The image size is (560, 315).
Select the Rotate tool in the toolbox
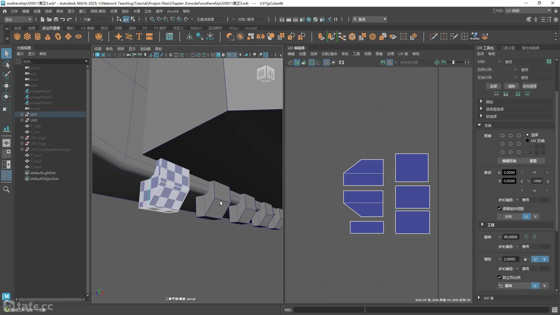point(6,97)
